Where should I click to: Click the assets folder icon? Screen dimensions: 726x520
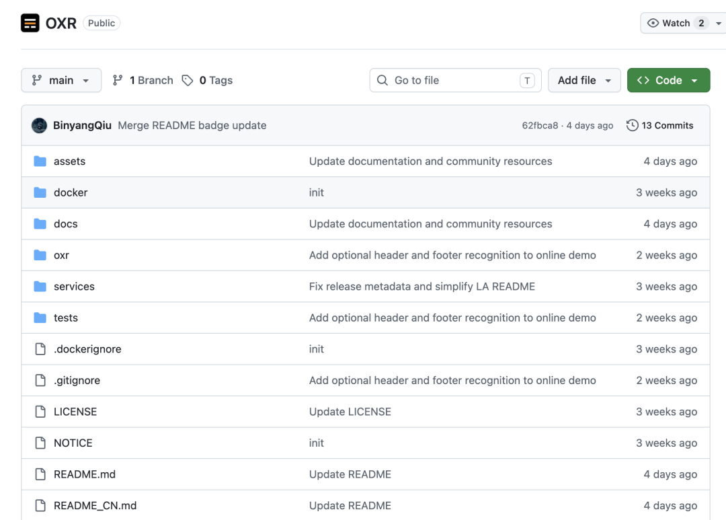point(40,161)
